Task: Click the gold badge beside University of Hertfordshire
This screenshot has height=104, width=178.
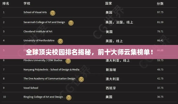Action: (x=60, y=41)
